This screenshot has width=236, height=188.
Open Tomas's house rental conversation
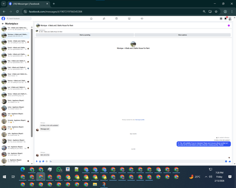15,95
